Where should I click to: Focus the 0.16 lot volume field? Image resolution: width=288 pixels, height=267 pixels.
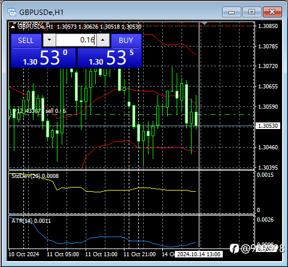pos(76,40)
